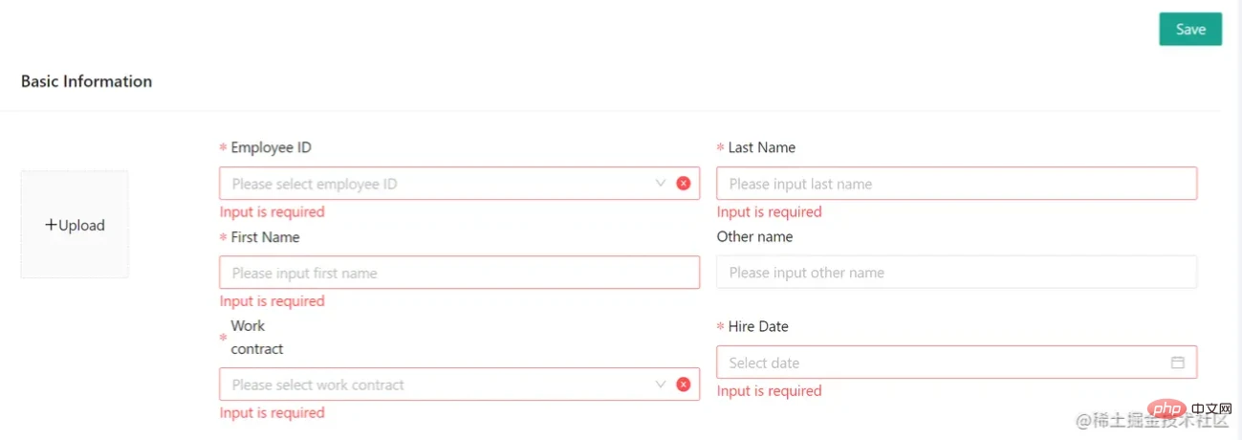Screen dimensions: 1242x440
Task: Select the 'Please select employee ID' combo box
Action: 459,184
